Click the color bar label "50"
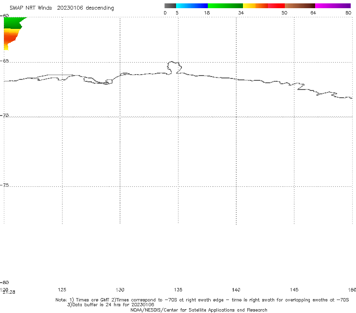This screenshot has width=356, height=313. 284,13
